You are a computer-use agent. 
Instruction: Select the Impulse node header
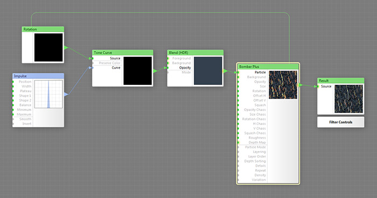click(x=38, y=76)
